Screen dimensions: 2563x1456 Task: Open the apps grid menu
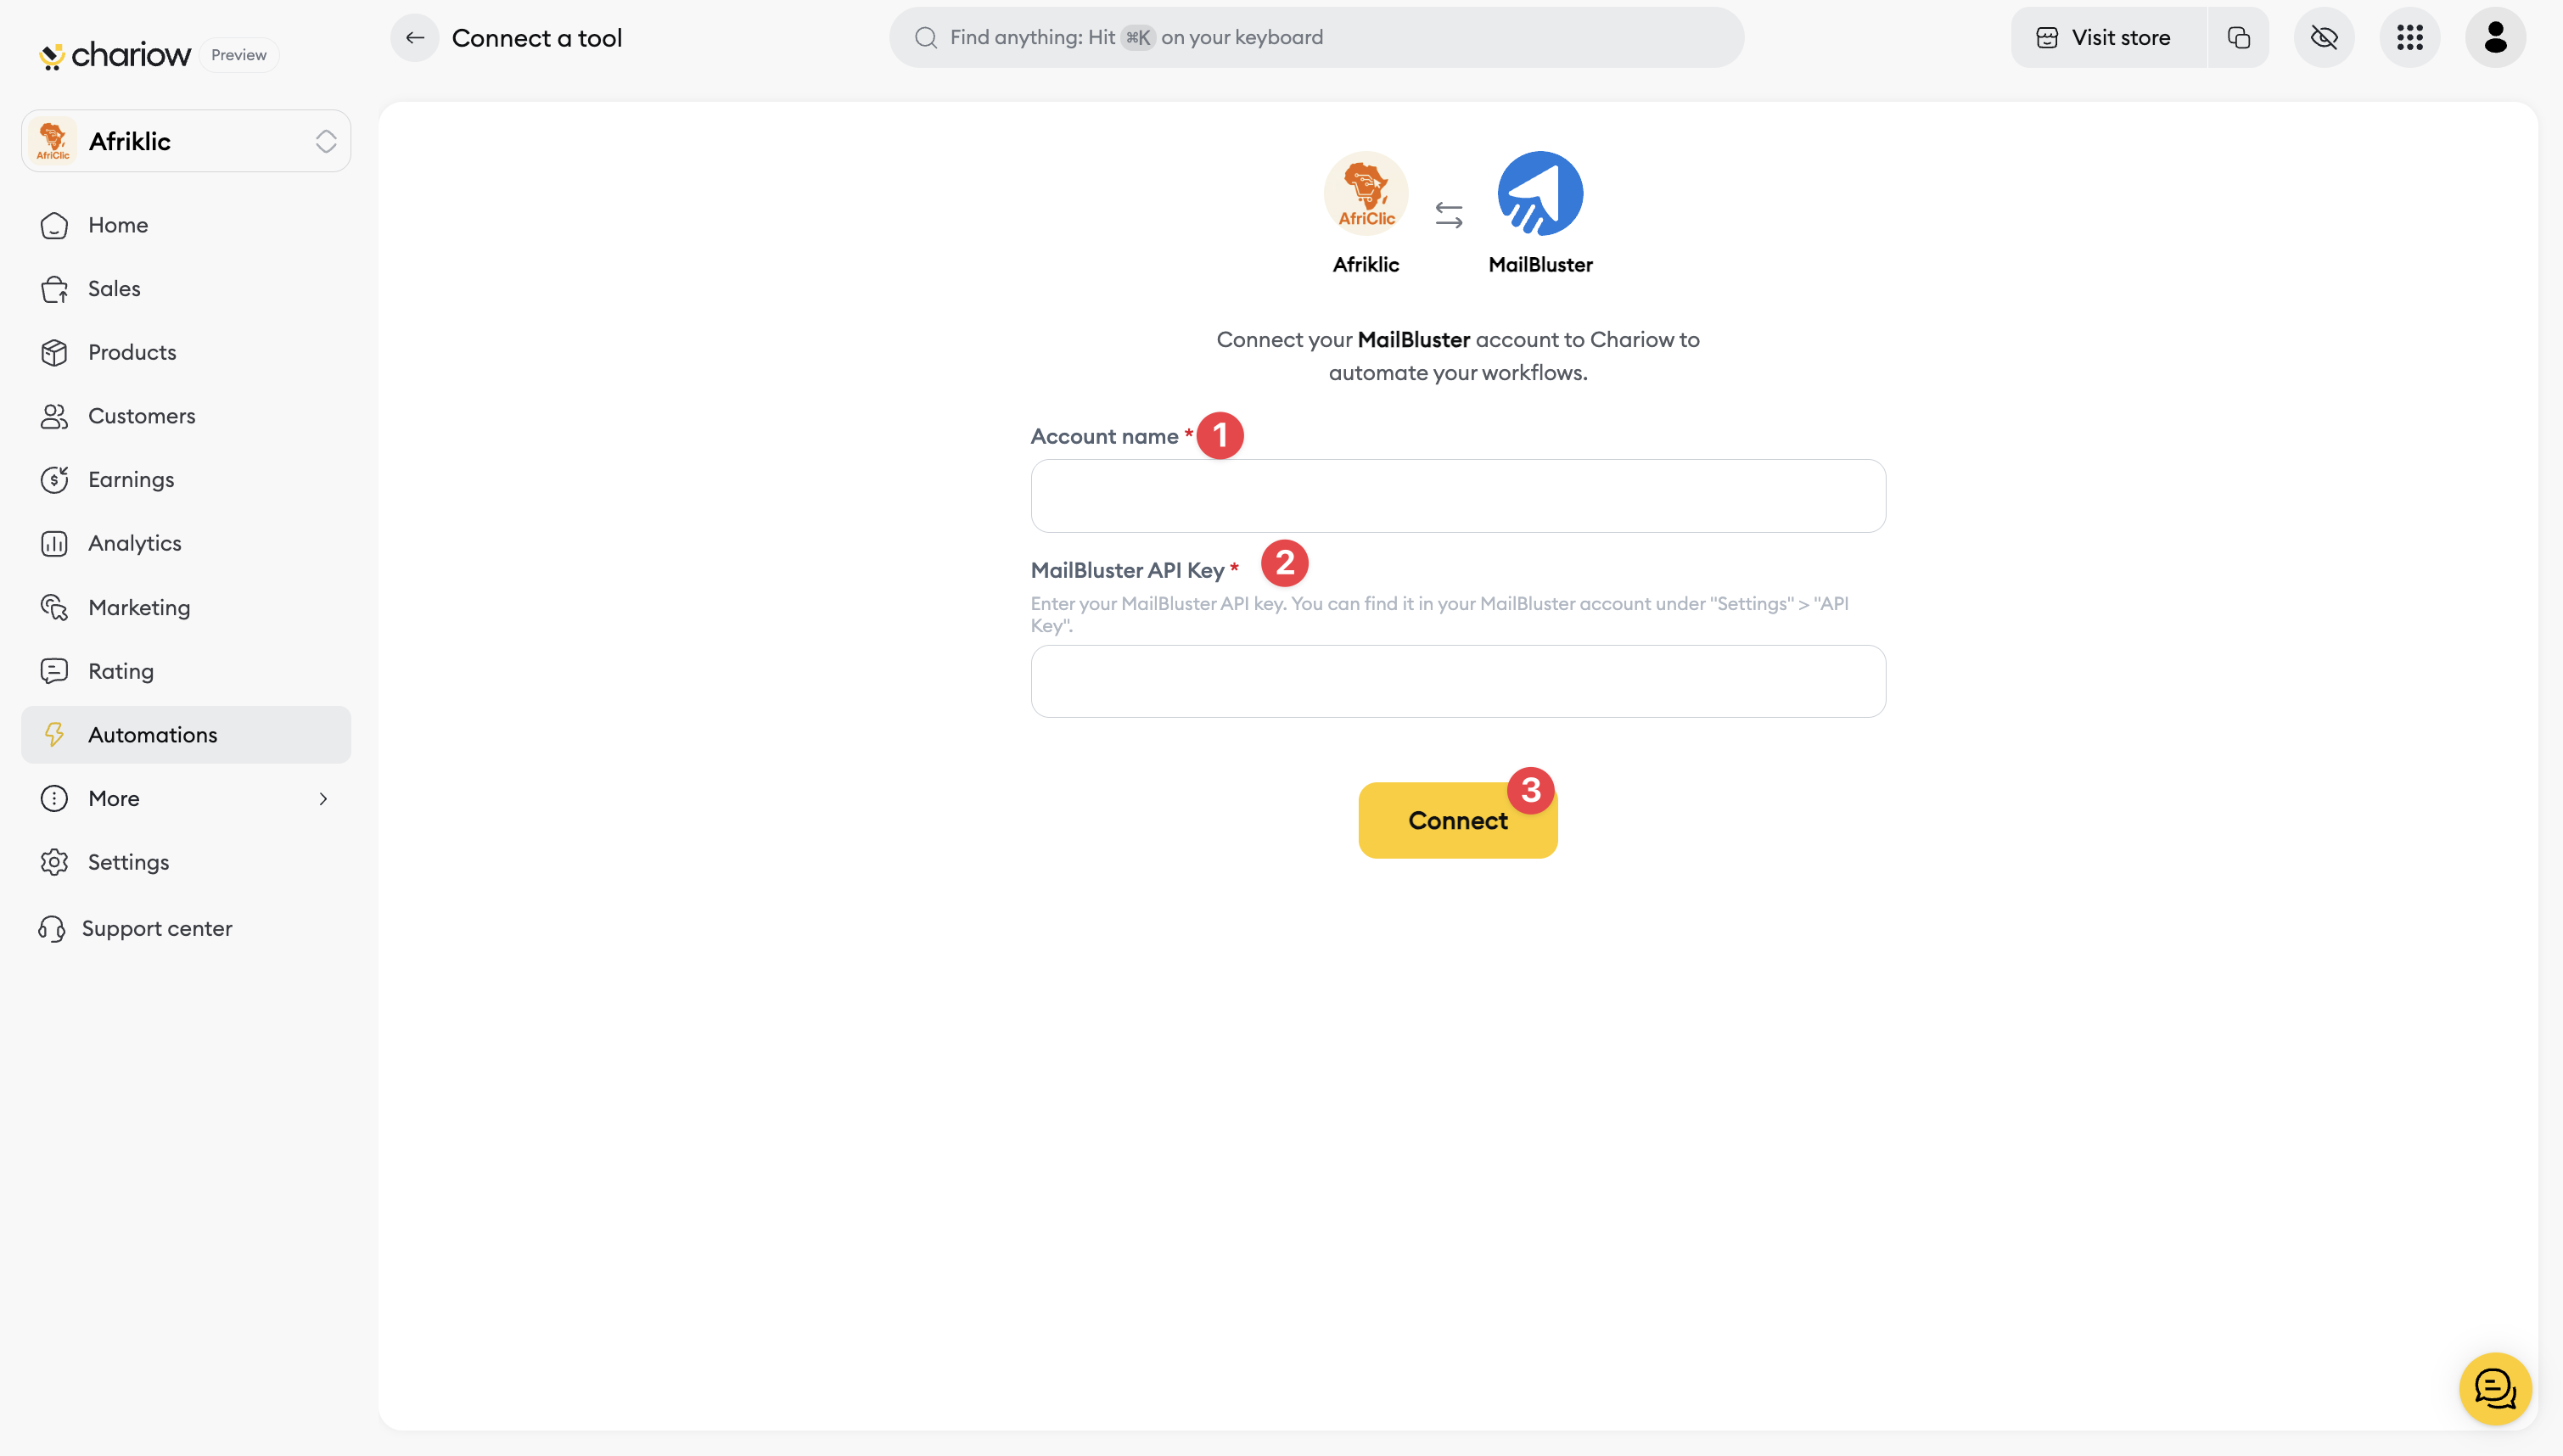tap(2409, 38)
